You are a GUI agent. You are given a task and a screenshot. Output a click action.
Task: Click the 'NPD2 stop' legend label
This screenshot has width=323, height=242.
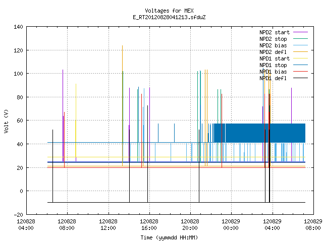273,39
